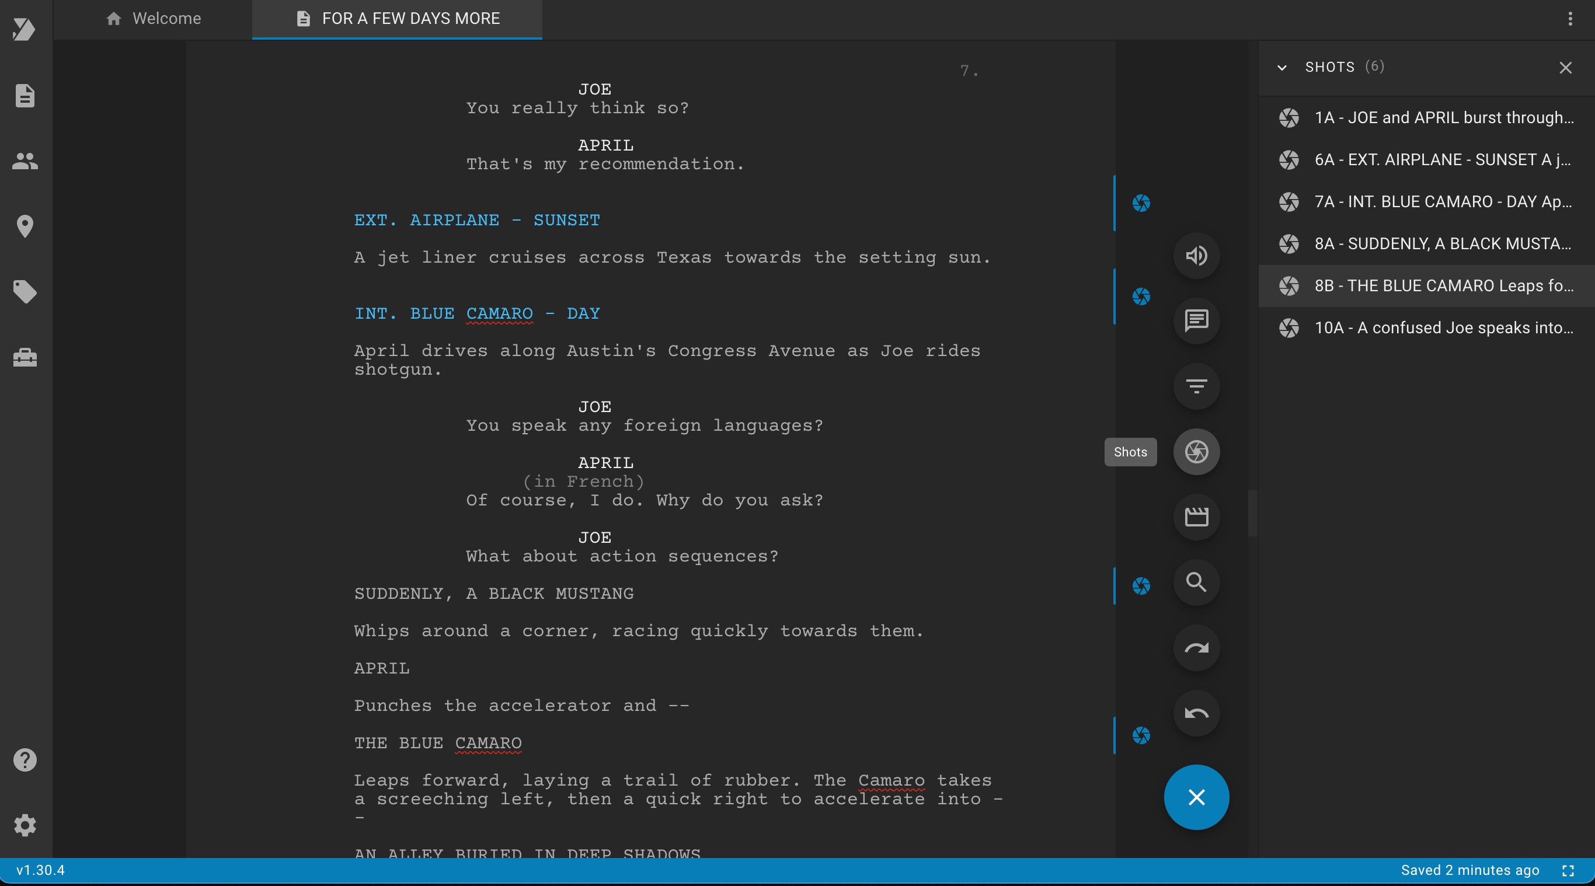Open the search magnifier button
The image size is (1595, 886).
pyautogui.click(x=1196, y=582)
